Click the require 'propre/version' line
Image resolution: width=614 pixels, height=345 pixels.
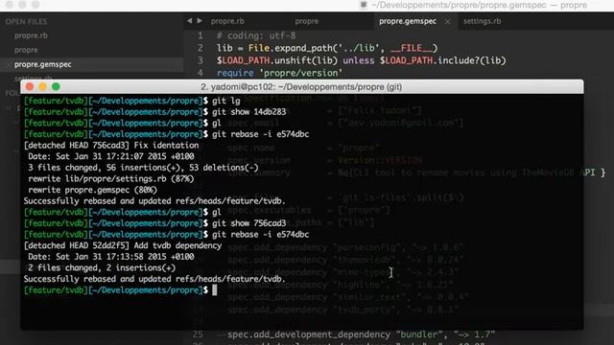(279, 73)
